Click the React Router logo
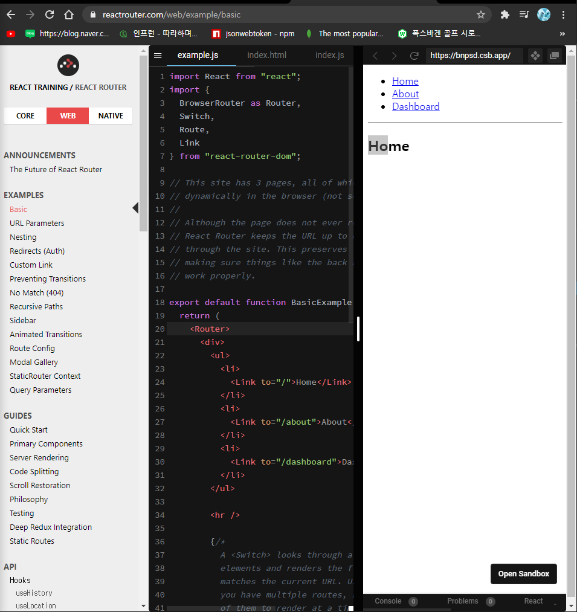The image size is (577, 612). pyautogui.click(x=68, y=65)
